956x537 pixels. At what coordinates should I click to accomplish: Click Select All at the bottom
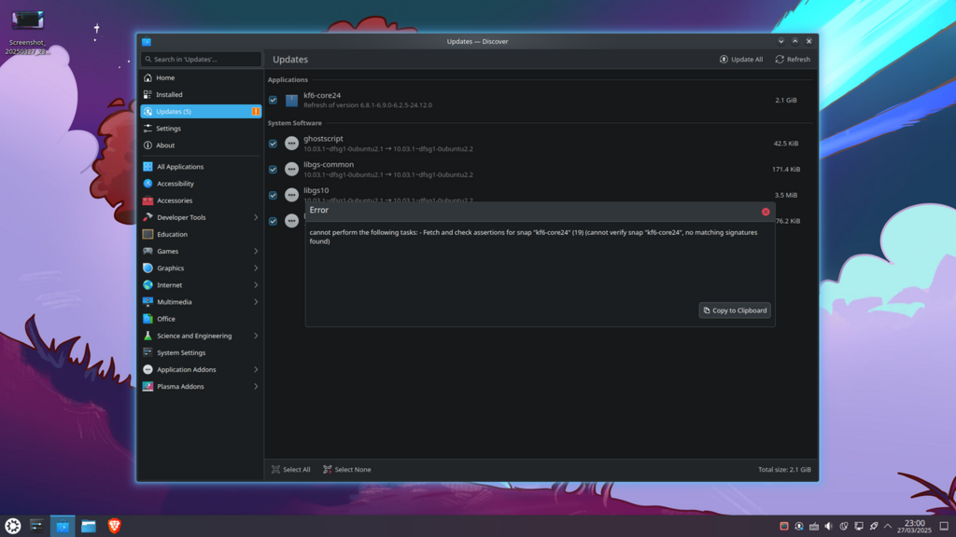click(291, 470)
